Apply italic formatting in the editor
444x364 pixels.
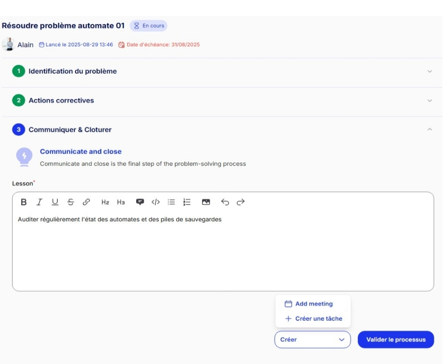tap(39, 202)
